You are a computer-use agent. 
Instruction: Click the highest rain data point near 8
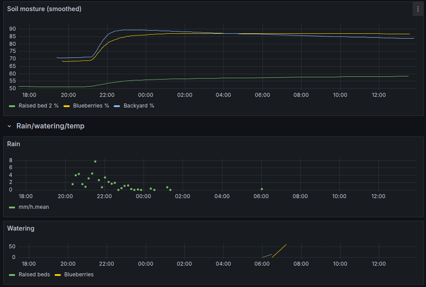tap(95, 161)
